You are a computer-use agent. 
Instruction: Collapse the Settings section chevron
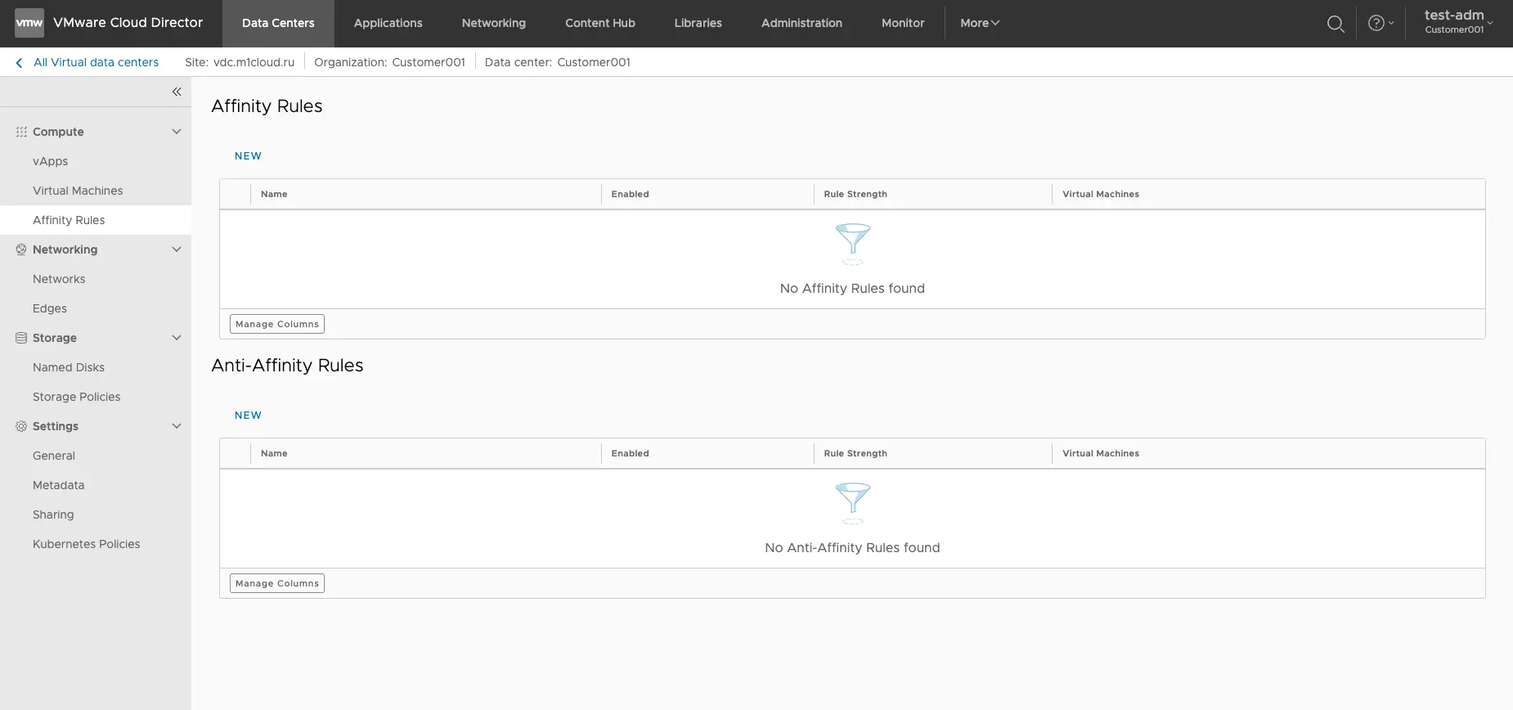[x=177, y=426]
